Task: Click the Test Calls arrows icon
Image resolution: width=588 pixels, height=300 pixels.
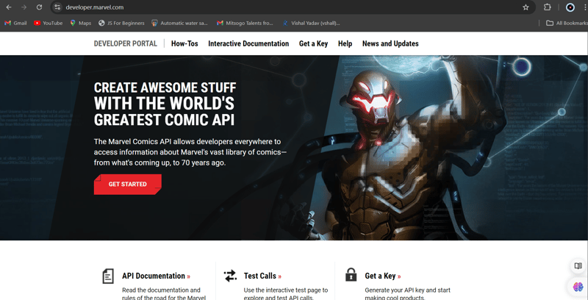Action: point(230,276)
